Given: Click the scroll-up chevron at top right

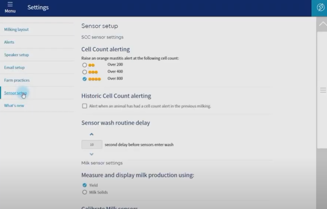Looking at the screenshot, I should 323,24.
